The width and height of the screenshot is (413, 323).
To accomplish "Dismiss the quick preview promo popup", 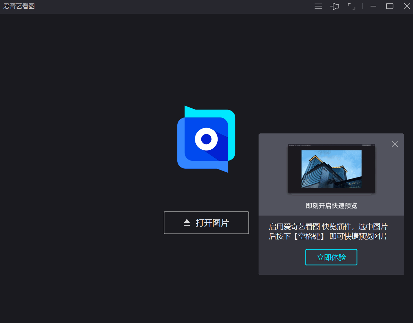I will (395, 143).
